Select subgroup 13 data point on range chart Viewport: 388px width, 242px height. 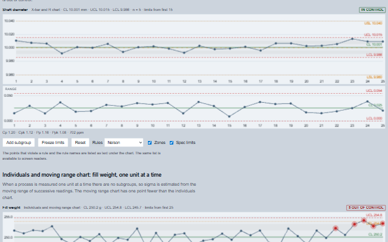[199, 102]
